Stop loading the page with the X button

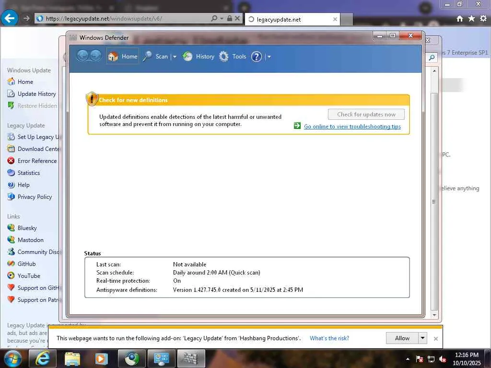pyautogui.click(x=237, y=19)
